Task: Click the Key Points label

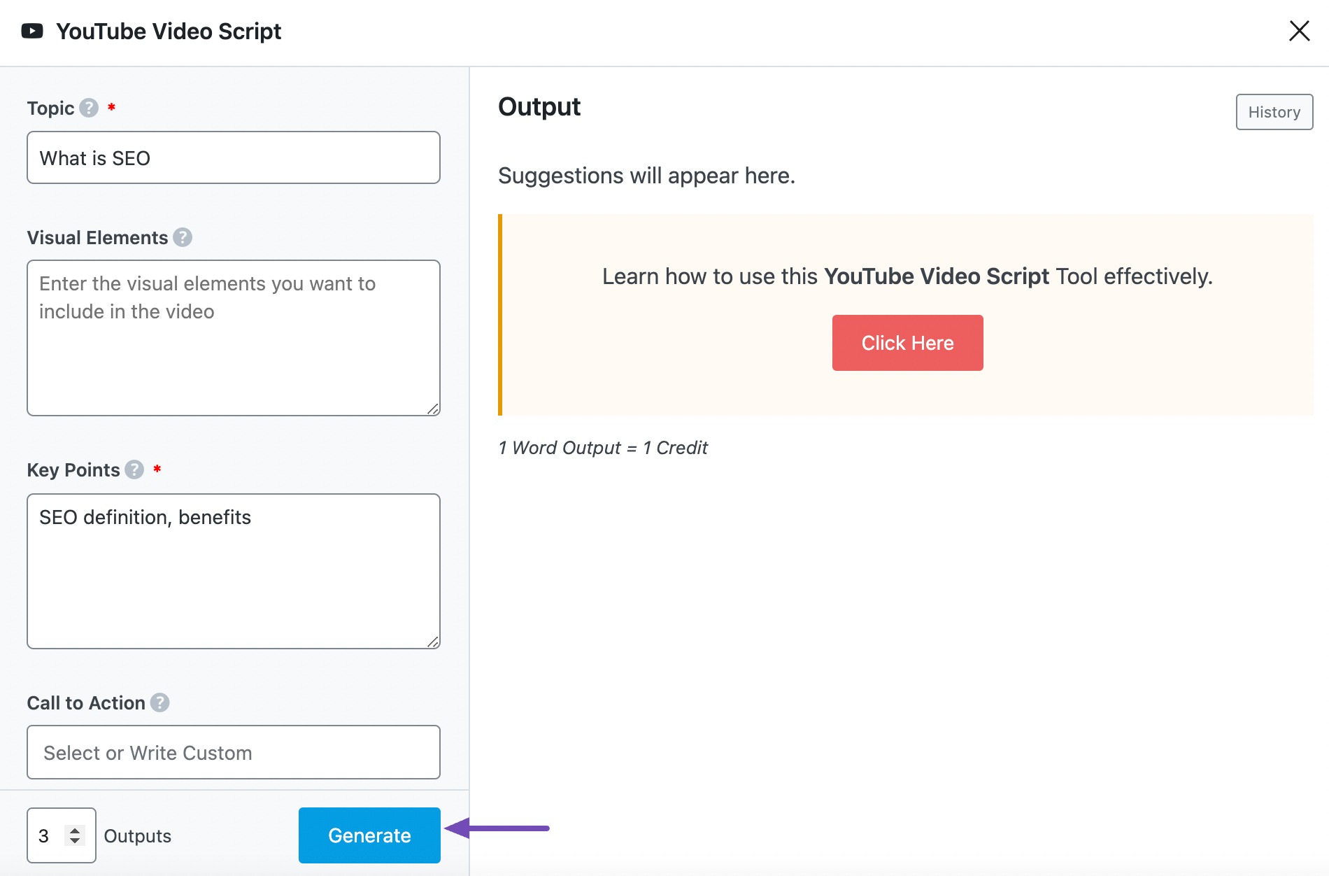Action: [x=73, y=470]
